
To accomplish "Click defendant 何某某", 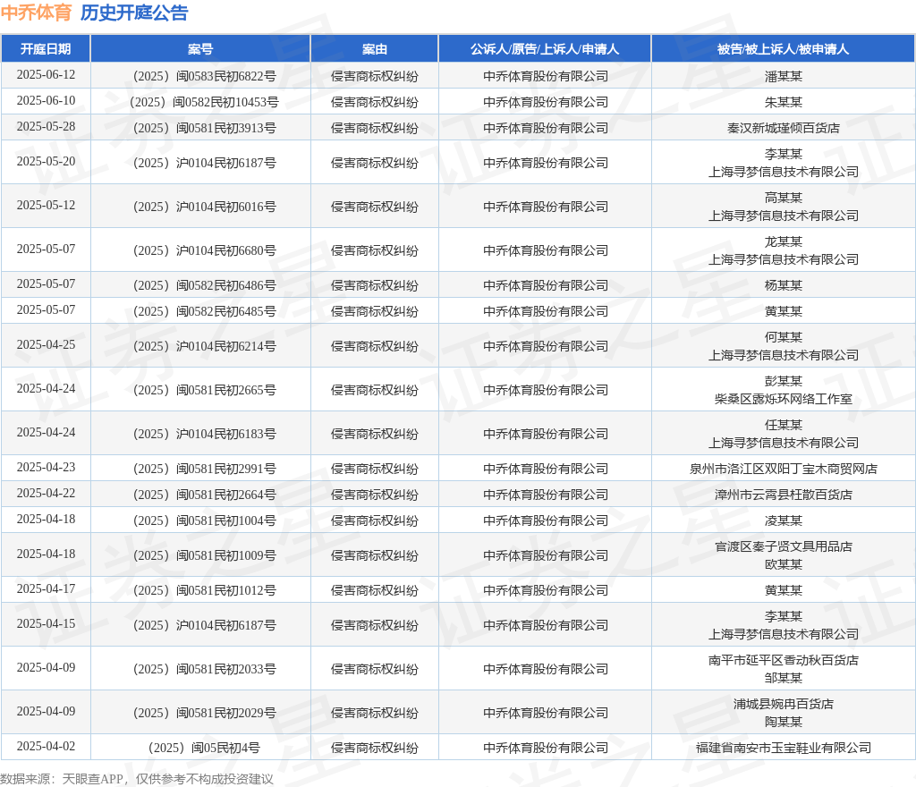I will (x=784, y=337).
